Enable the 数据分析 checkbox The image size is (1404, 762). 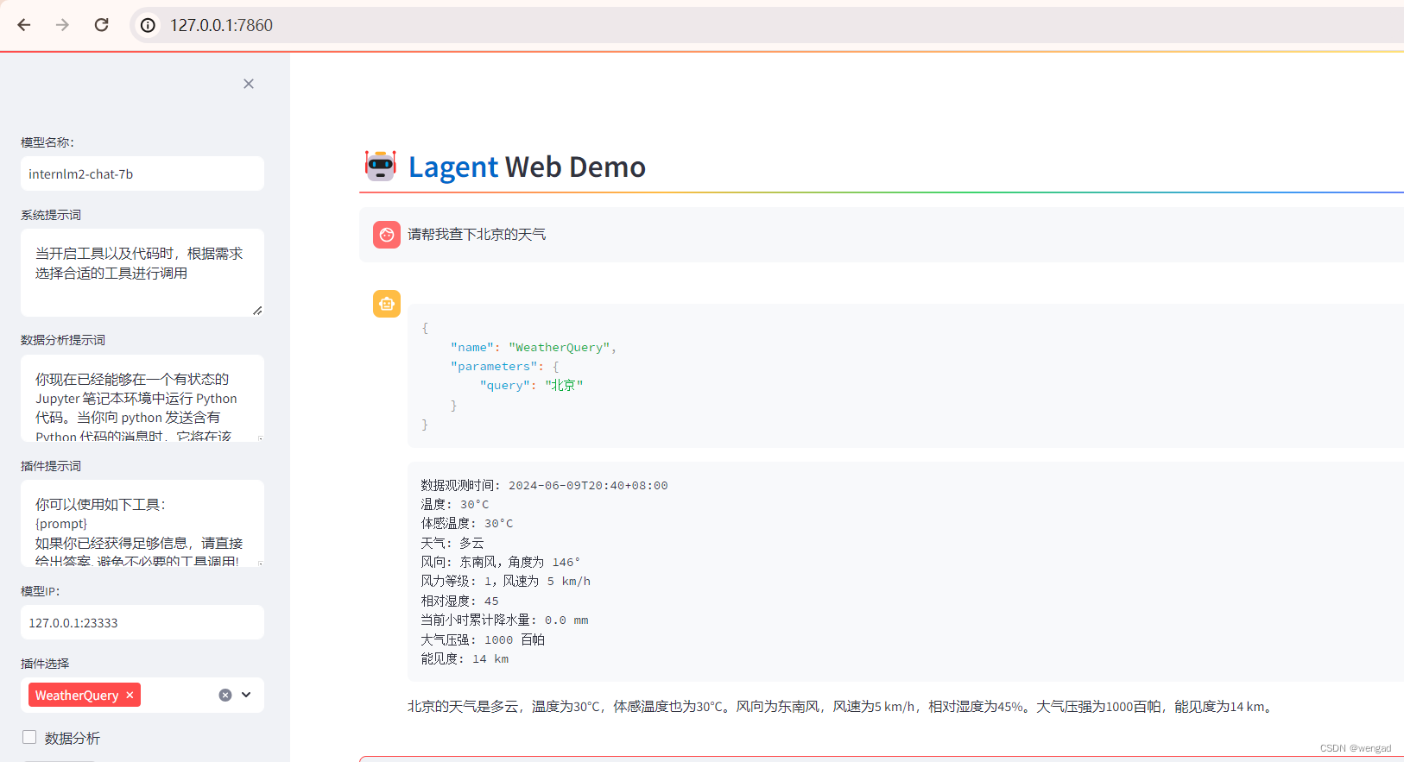29,737
